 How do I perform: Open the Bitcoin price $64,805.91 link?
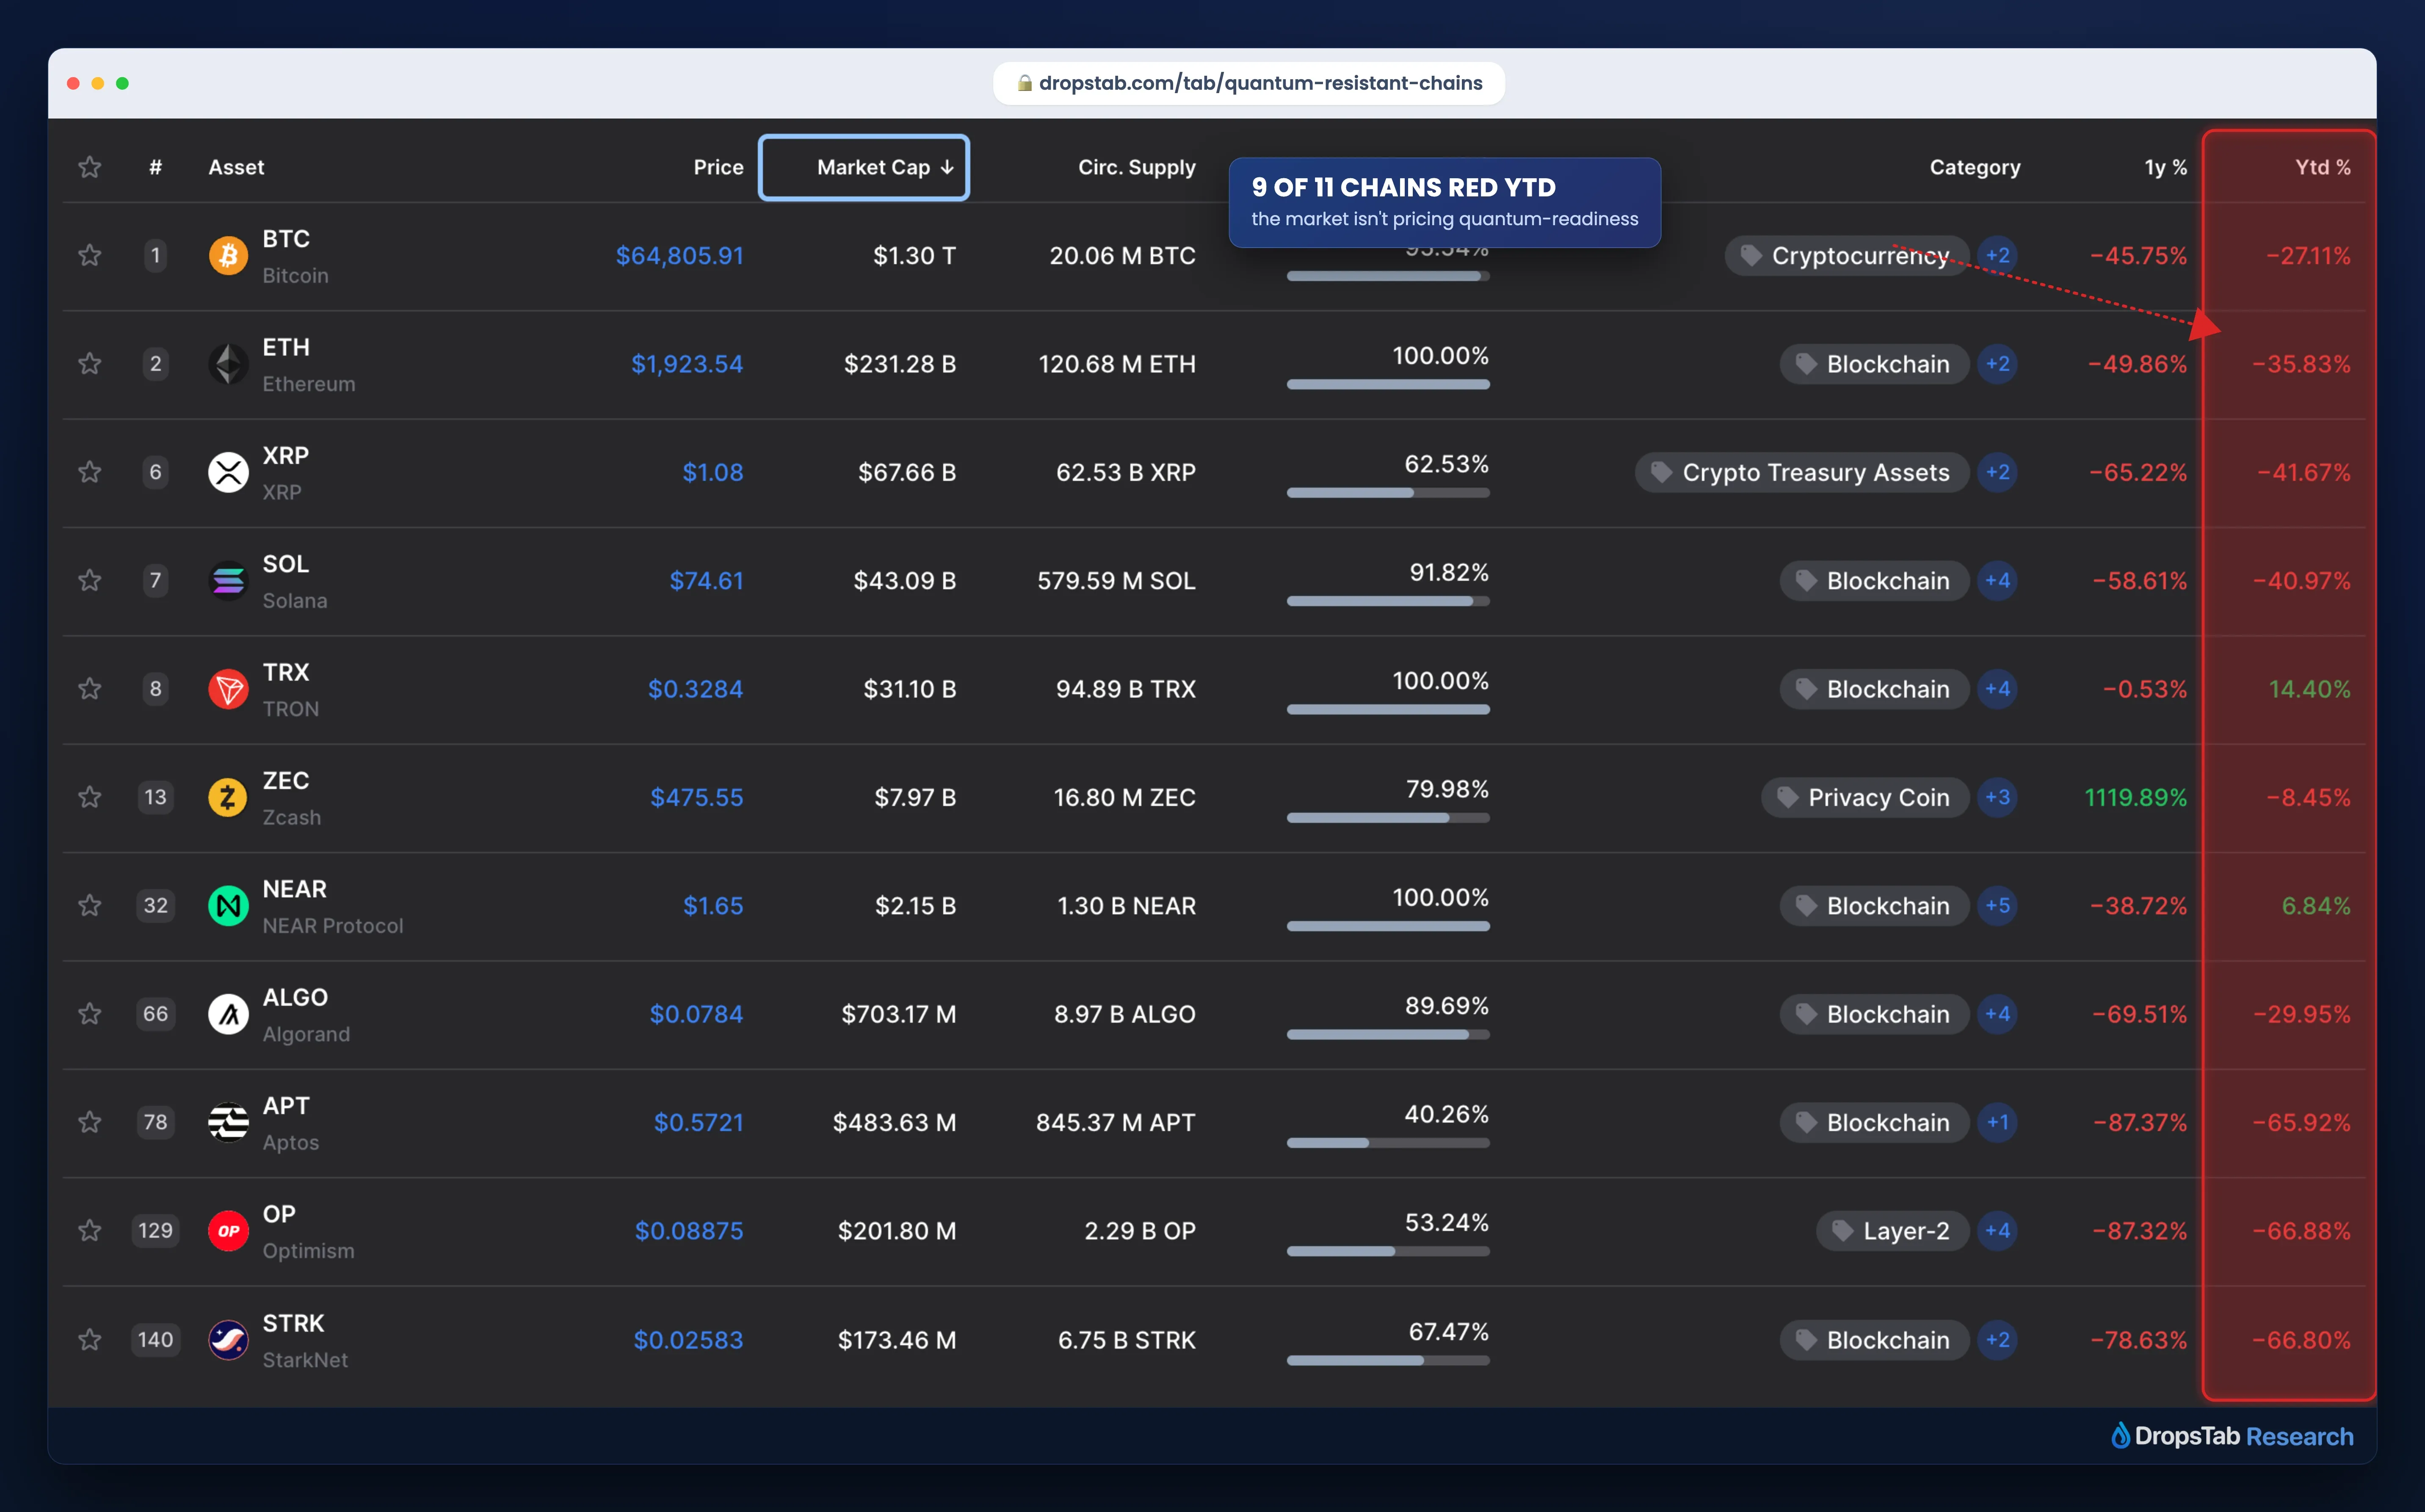(679, 256)
